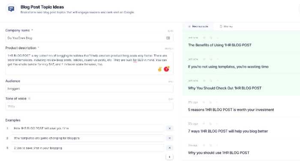
Task: Click the 'Blog Post Topic Ideas' heading
Action: 42,7
